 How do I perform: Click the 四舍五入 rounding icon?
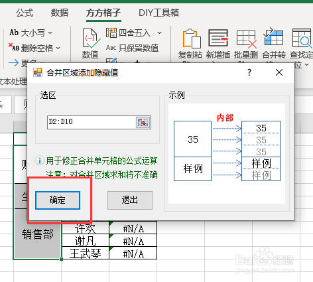pyautogui.click(x=111, y=33)
